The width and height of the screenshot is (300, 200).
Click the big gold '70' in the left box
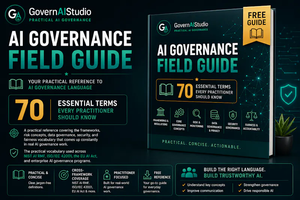[29, 110]
